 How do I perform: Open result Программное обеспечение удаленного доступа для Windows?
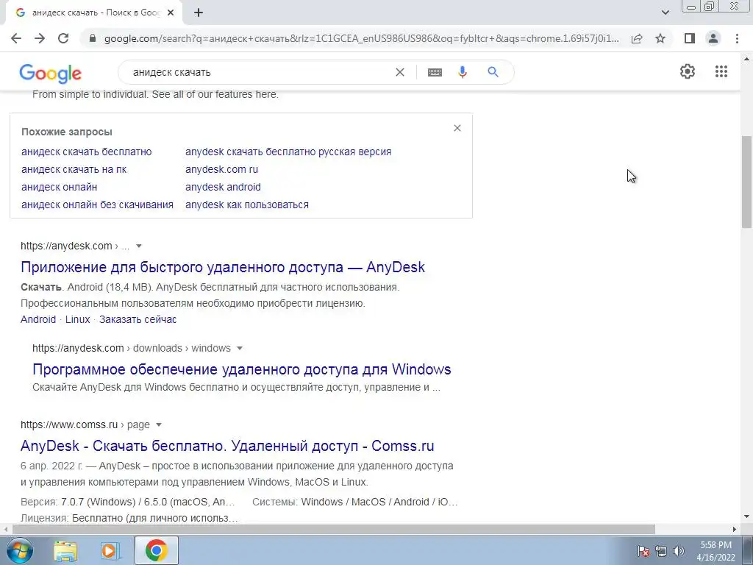242,369
